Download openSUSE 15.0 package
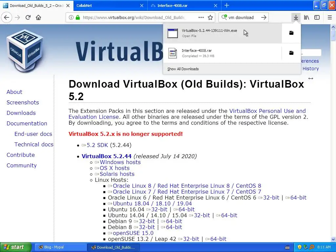Image resolution: width=336 pixels, height=252 pixels. click(x=133, y=233)
